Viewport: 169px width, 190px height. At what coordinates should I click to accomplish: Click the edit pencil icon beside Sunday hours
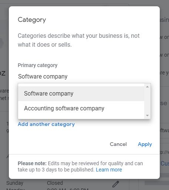point(116,184)
